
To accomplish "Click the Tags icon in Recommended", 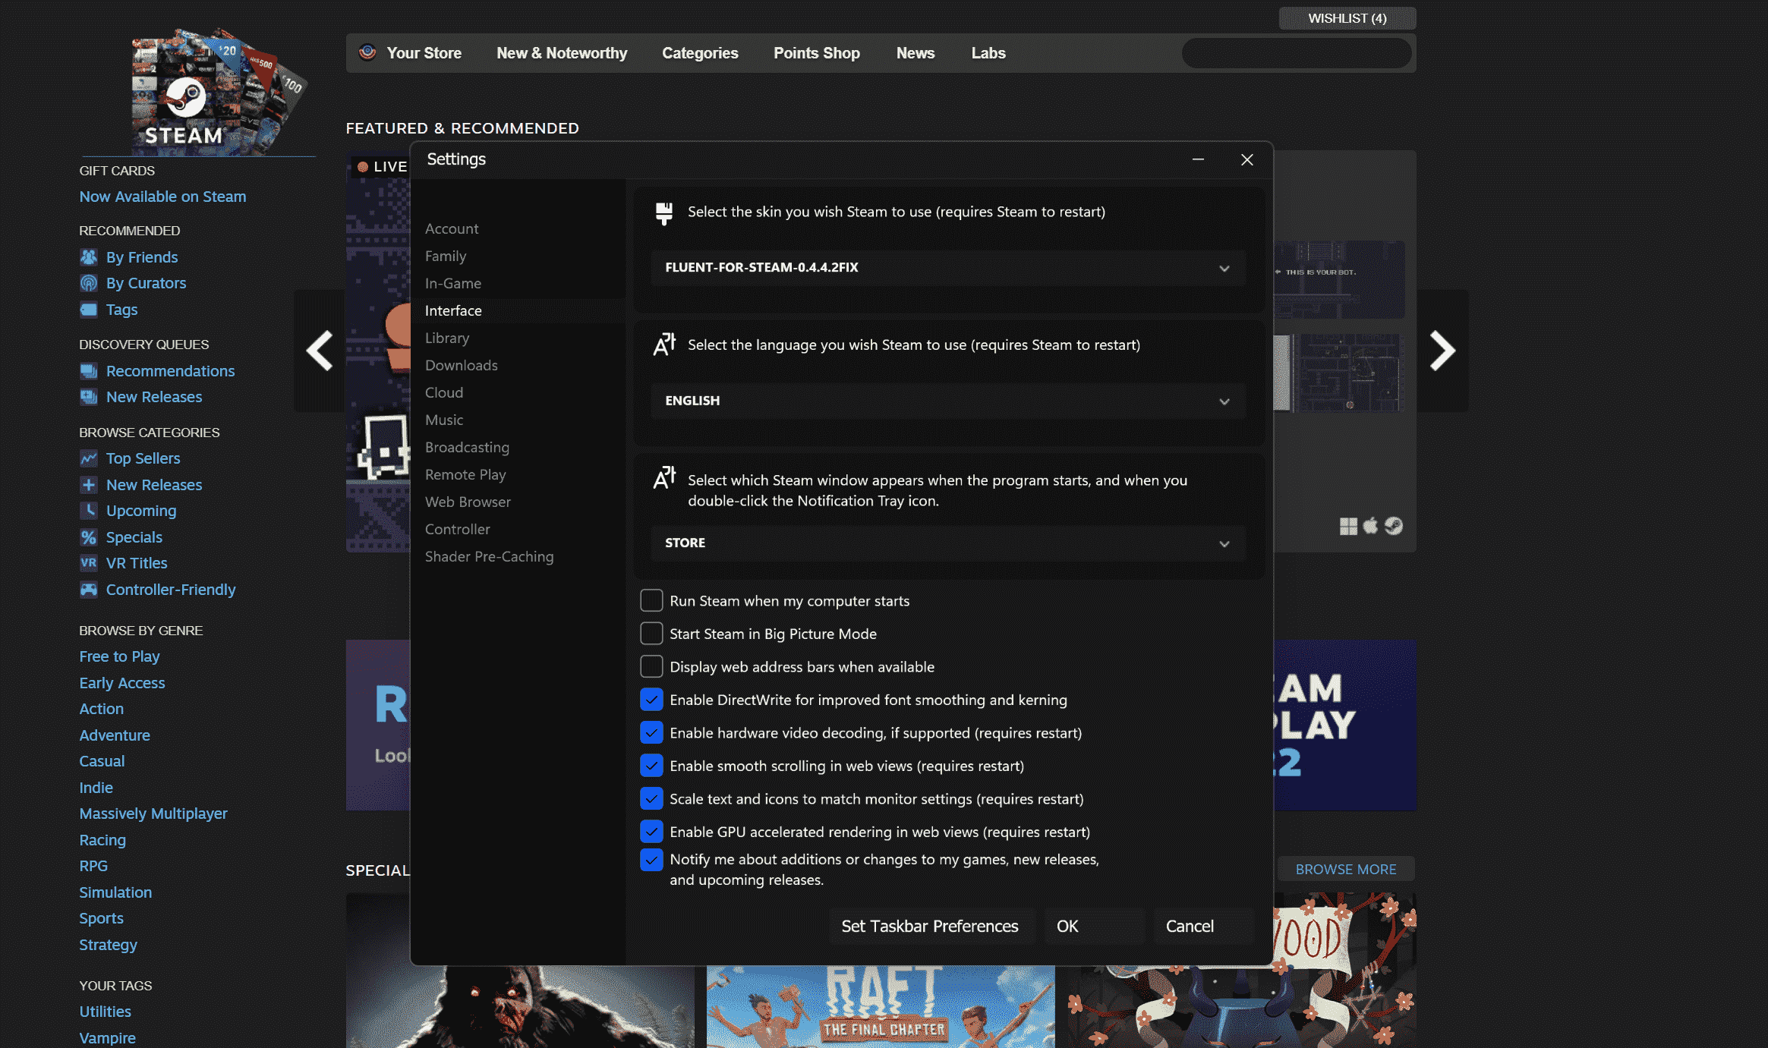I will click(89, 310).
